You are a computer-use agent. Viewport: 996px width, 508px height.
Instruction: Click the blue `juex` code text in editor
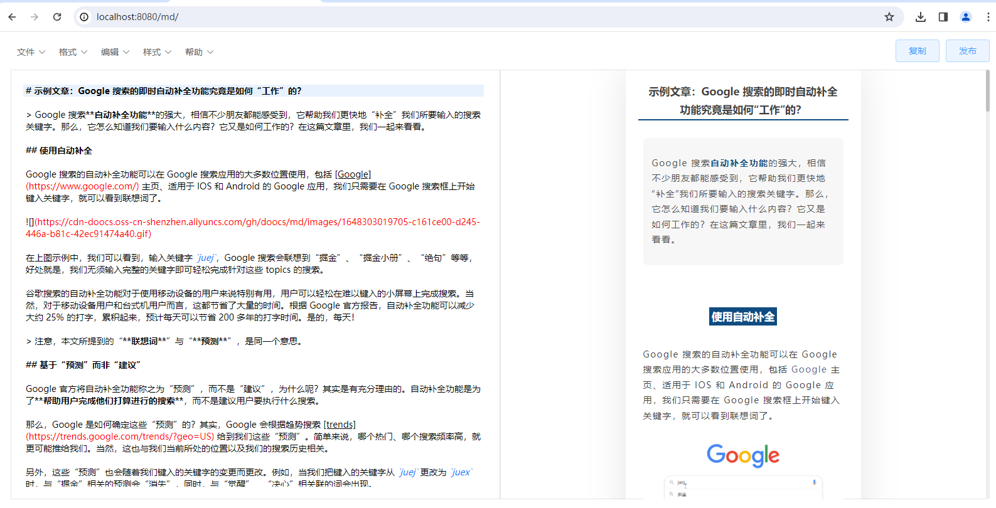coord(461,472)
